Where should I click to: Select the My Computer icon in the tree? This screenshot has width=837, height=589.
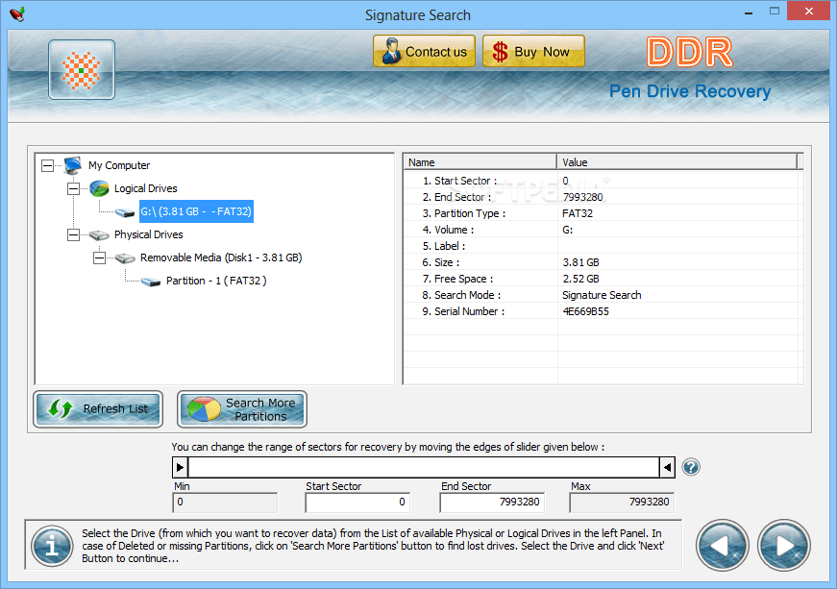pos(73,164)
